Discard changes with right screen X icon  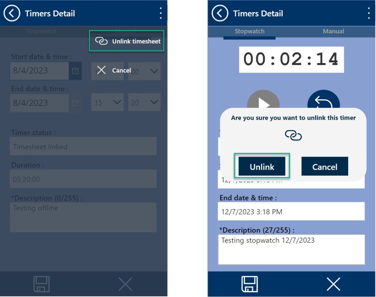(x=333, y=284)
